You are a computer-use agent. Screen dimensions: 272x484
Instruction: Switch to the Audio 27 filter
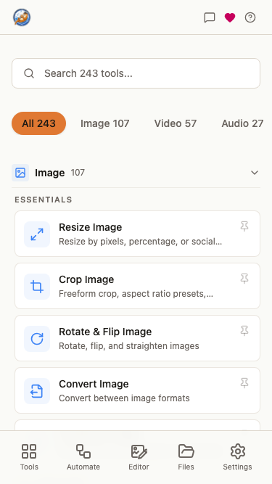point(242,123)
